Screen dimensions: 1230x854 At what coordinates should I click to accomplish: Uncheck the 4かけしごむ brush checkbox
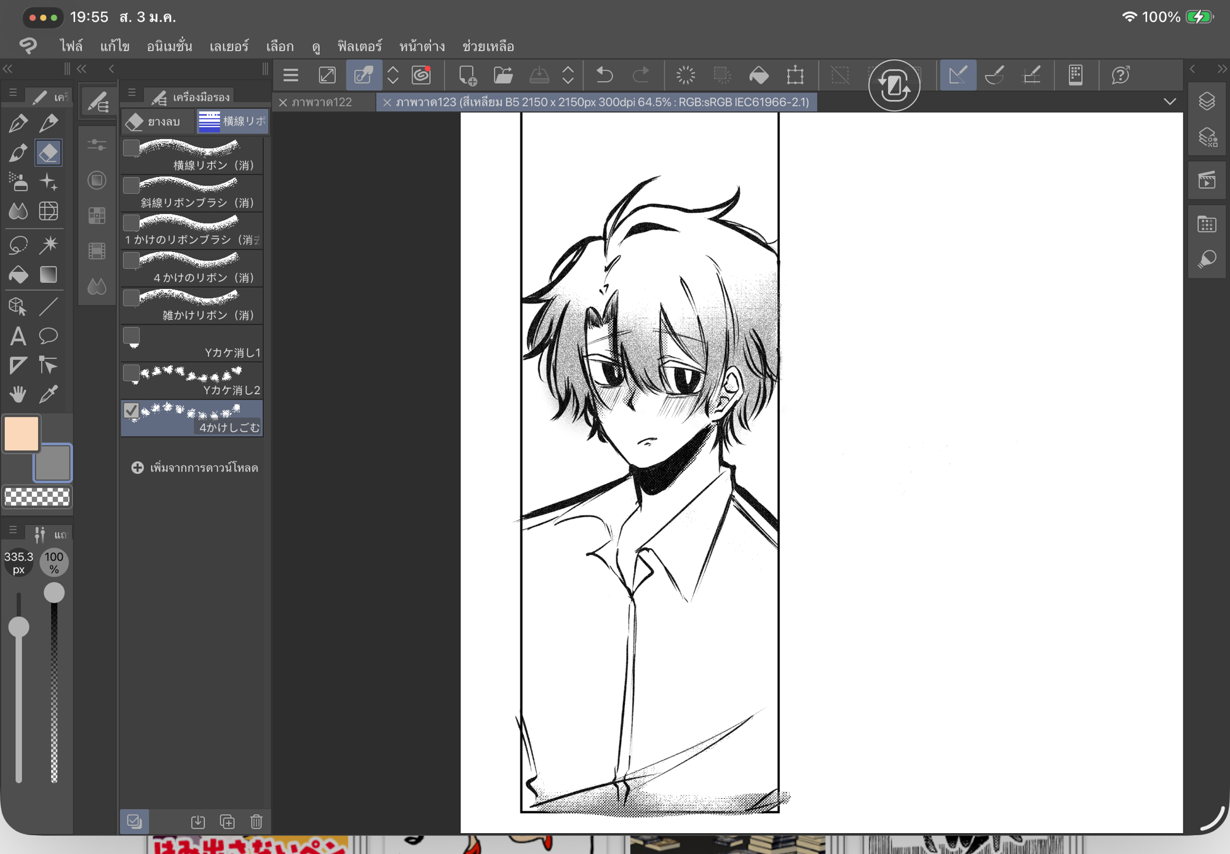coord(131,410)
